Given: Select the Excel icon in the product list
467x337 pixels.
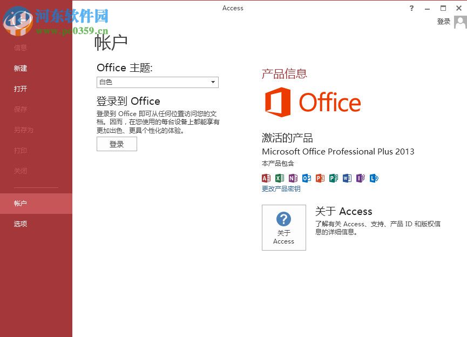Looking at the screenshot, I should coord(279,178).
